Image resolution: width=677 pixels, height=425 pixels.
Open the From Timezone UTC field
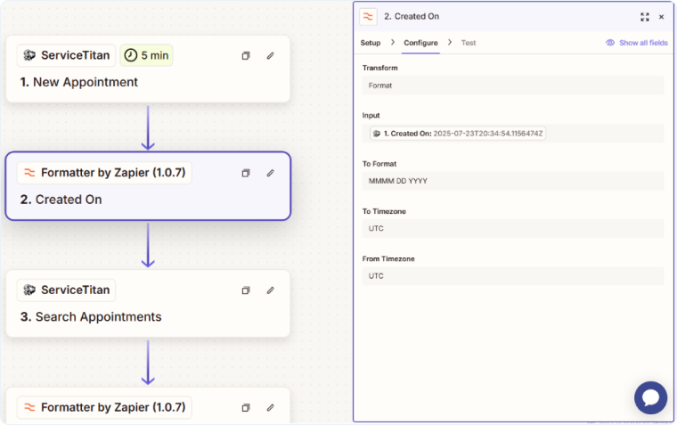tap(513, 276)
